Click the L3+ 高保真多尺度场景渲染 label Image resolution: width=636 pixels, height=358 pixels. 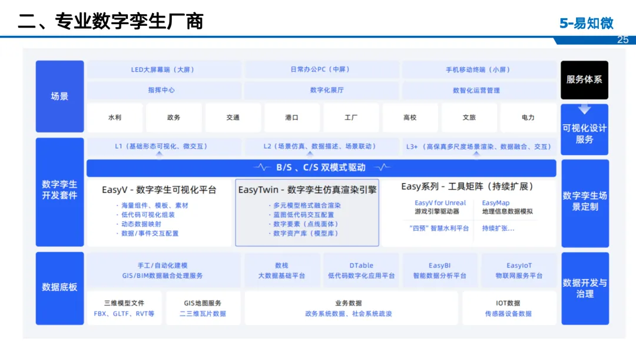click(479, 147)
